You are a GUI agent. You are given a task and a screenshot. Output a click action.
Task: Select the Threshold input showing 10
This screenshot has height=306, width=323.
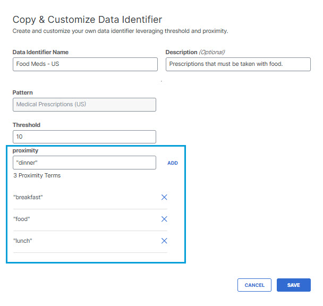[84, 137]
